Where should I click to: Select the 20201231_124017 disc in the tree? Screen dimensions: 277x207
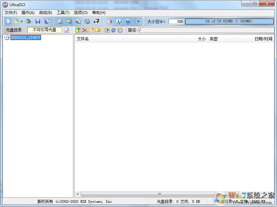coord(25,37)
